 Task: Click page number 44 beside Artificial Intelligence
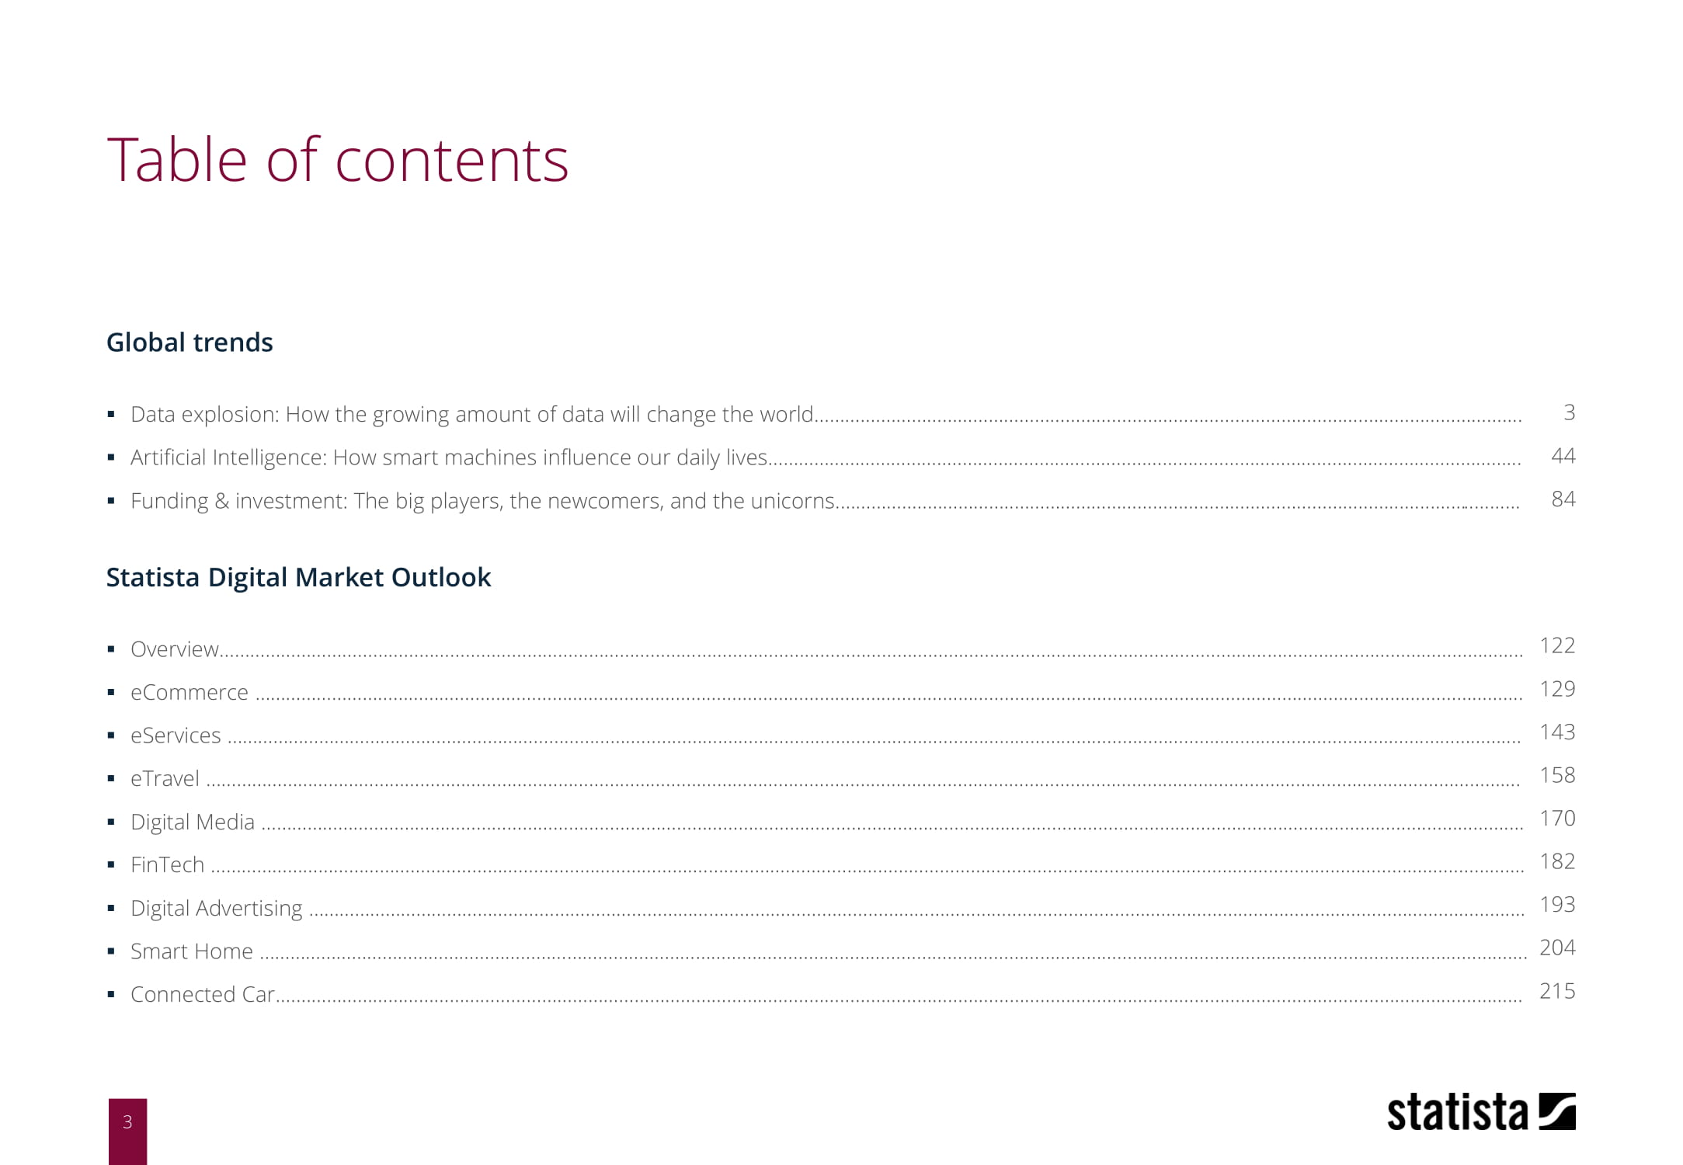tap(1563, 456)
